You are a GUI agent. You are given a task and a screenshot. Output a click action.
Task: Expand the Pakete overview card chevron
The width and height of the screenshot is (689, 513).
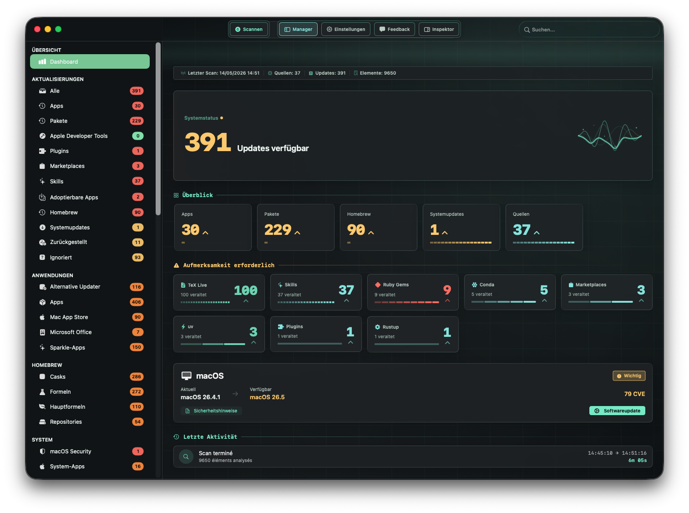pos(298,233)
